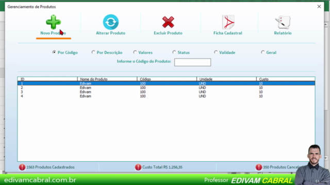The image size is (330, 185).
Task: Click the Excluir Produto label
Action: click(168, 33)
